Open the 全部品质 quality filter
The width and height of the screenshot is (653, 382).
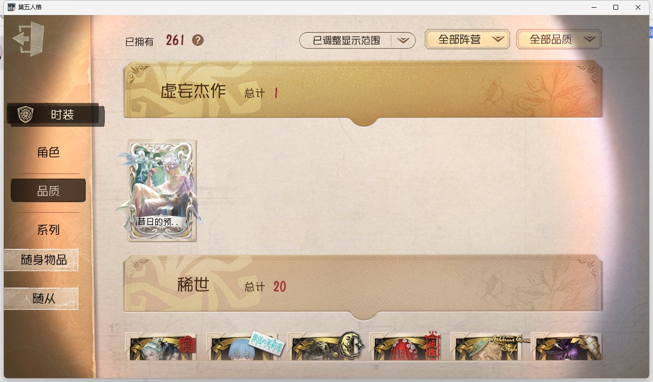point(559,40)
